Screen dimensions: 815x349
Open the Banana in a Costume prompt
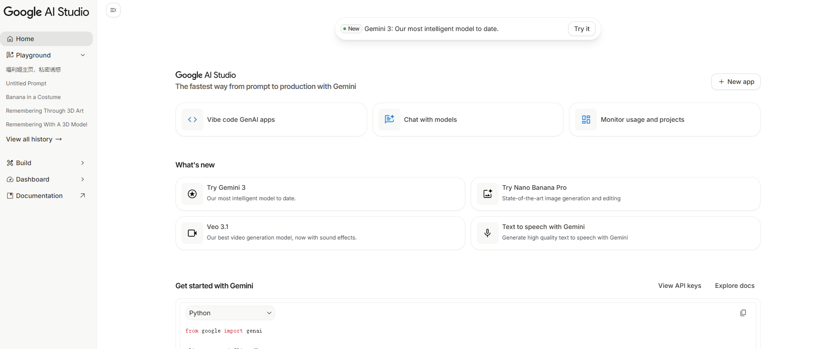tap(33, 97)
